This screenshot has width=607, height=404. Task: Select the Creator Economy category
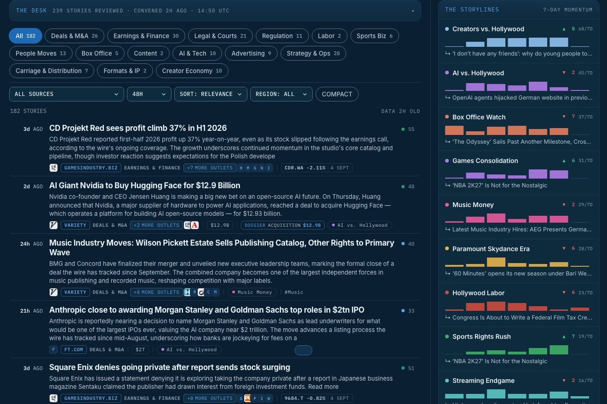[192, 71]
